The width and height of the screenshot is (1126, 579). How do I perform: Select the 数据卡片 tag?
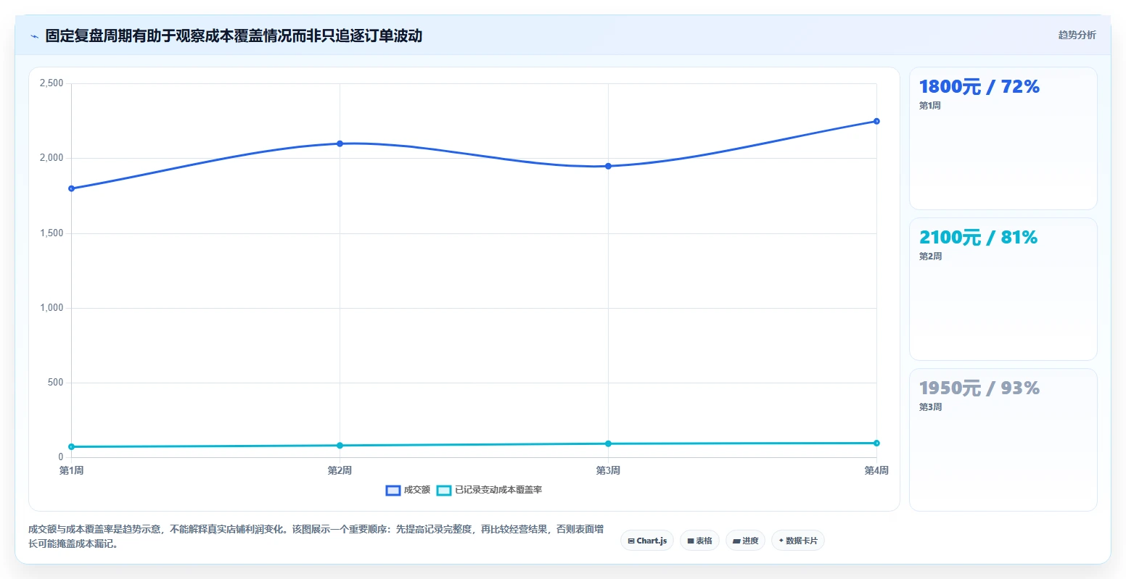tap(798, 541)
